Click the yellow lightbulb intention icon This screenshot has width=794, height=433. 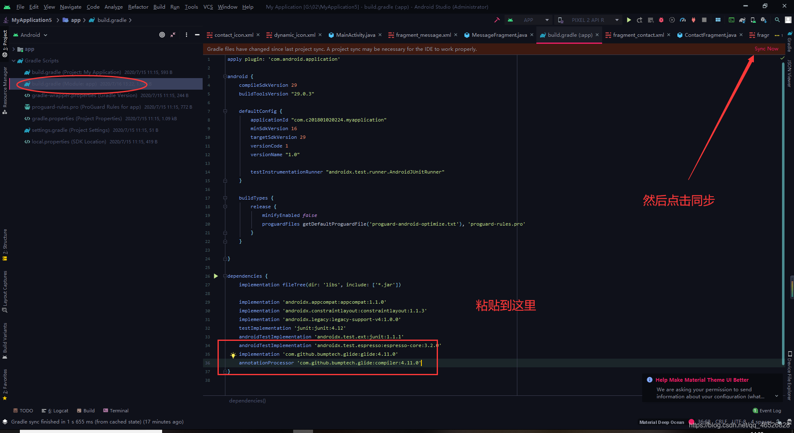(x=233, y=355)
